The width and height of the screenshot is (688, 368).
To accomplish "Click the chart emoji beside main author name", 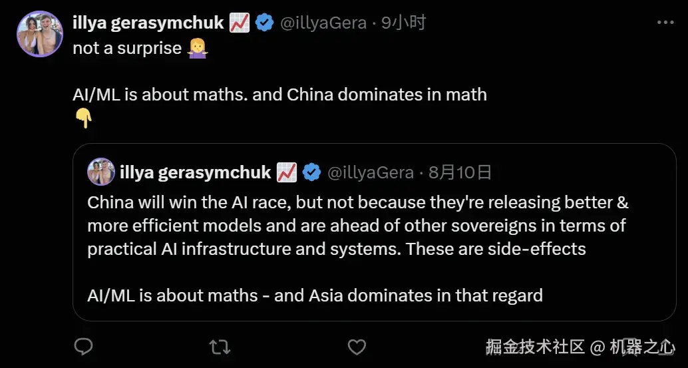I will coord(240,23).
